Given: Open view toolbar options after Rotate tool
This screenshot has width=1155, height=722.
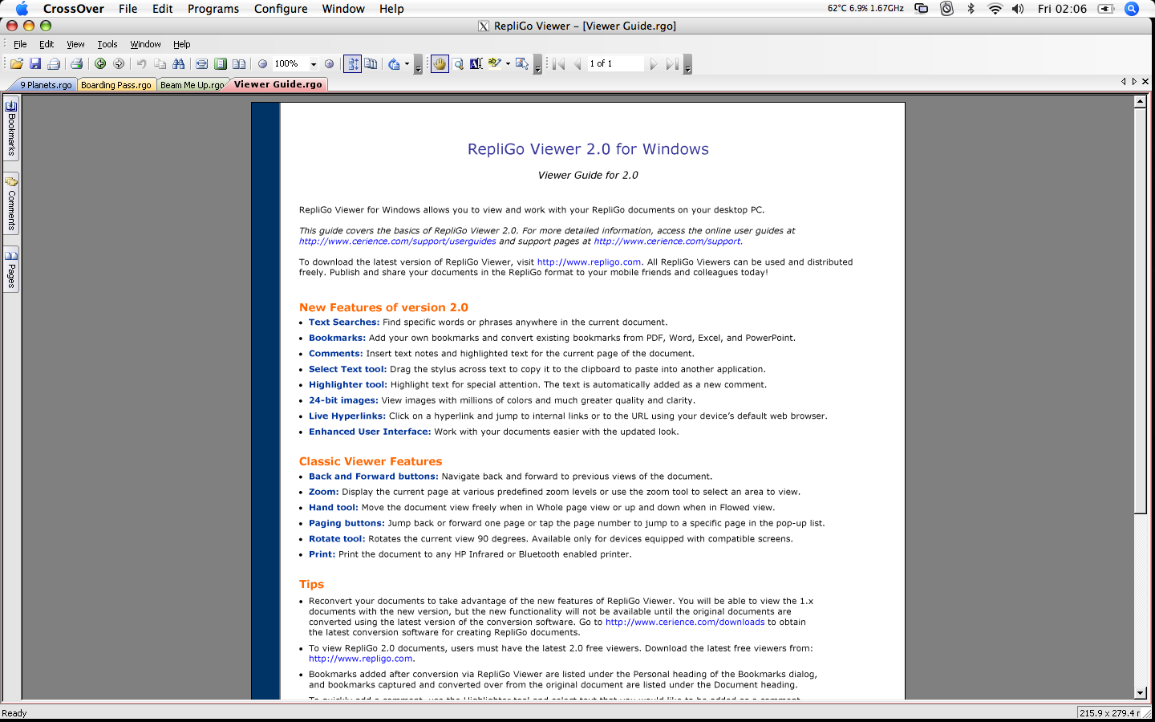Looking at the screenshot, I should (x=418, y=64).
